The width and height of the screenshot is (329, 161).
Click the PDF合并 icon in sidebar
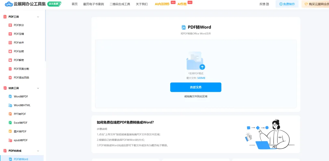(x=10, y=43)
